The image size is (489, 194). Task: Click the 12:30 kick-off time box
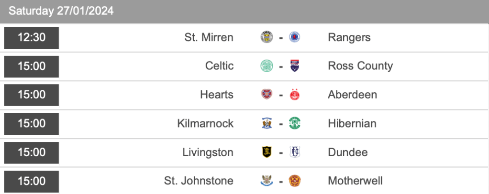(x=32, y=37)
